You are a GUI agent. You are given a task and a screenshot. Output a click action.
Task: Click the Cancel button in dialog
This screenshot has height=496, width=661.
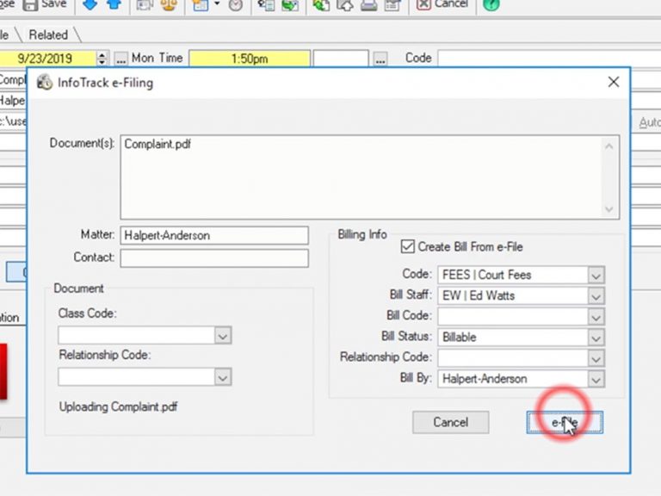[x=450, y=422]
